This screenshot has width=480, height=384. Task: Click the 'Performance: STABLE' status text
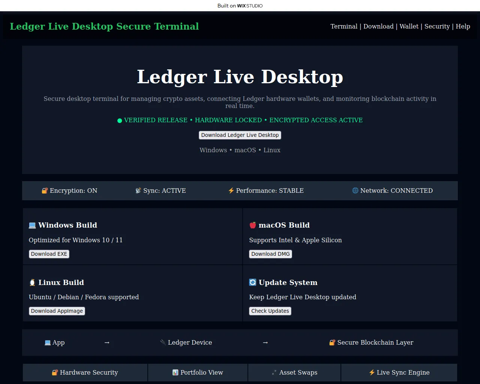click(270, 190)
